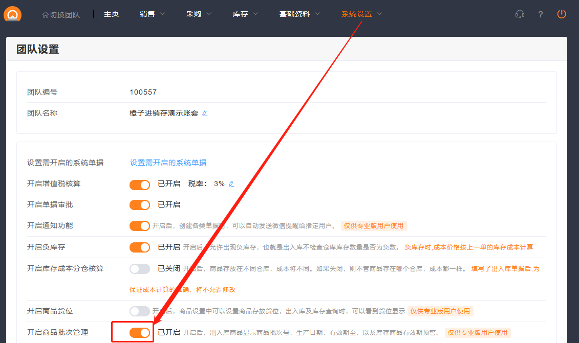The height and width of the screenshot is (343, 579).
Task: Click 切换团队 home icon
Action: (46, 15)
